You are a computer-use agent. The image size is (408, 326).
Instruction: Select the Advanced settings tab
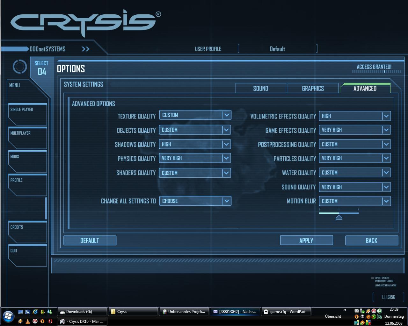pos(365,88)
